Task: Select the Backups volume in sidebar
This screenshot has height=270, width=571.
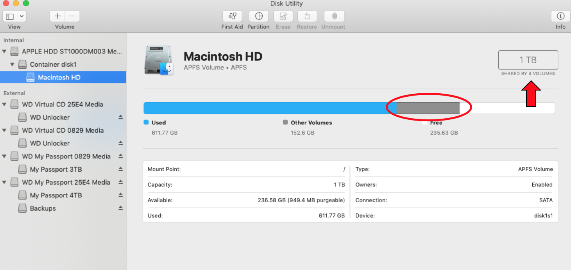Action: (43, 208)
